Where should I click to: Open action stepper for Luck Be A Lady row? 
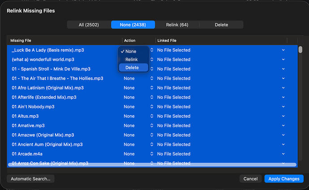coord(152,50)
